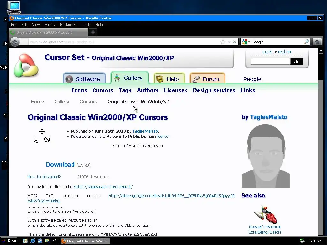Click the search folder quick launch icon
327x245 pixels.
pos(47,241)
